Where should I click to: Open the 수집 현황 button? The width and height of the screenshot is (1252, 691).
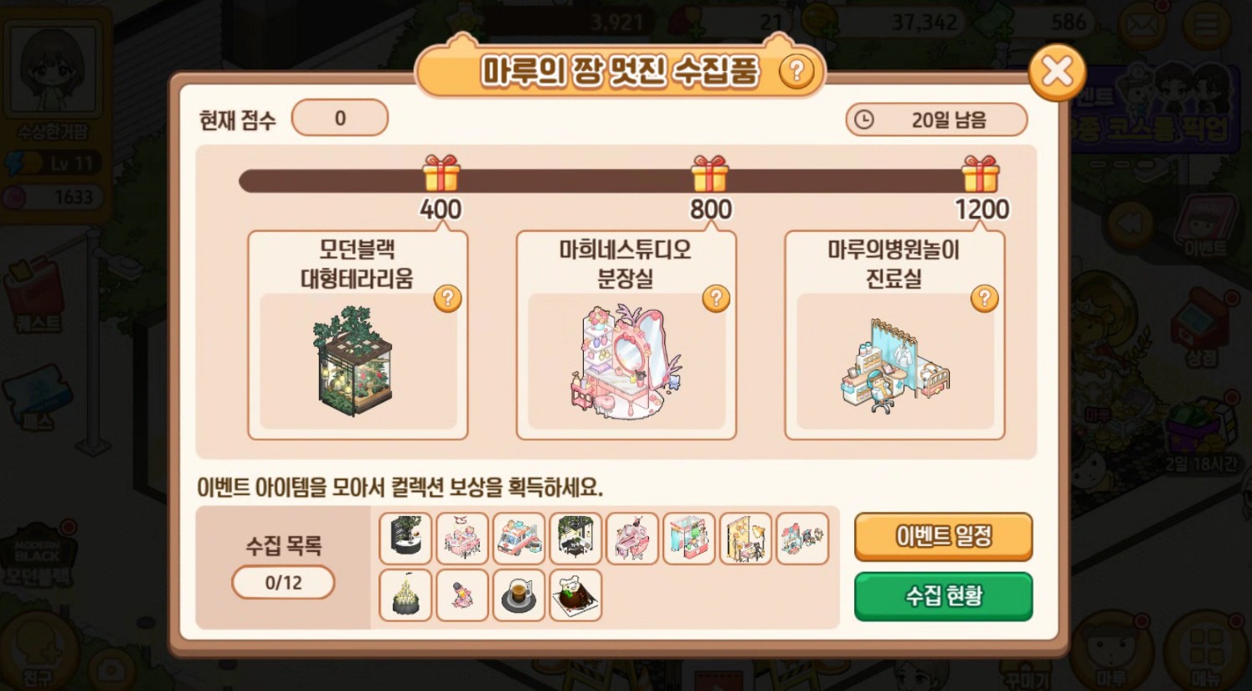[943, 596]
